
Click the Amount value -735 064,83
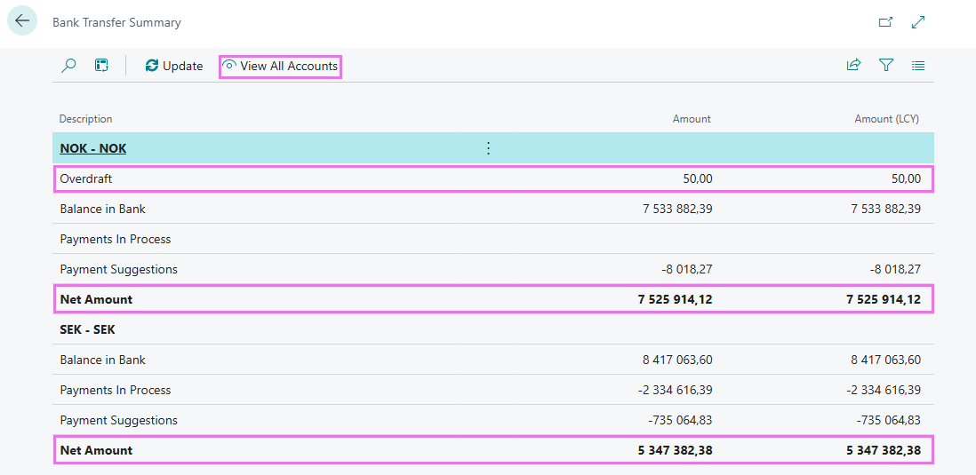coord(680,420)
